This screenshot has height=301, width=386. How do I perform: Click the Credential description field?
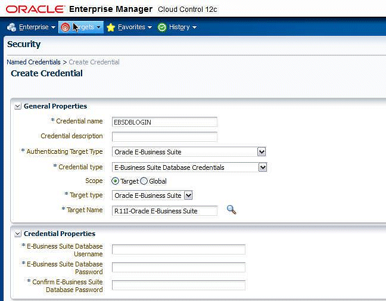tap(164, 137)
